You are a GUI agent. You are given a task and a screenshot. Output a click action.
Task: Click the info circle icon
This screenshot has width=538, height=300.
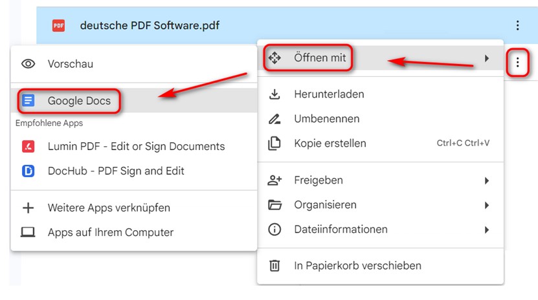[x=275, y=230]
